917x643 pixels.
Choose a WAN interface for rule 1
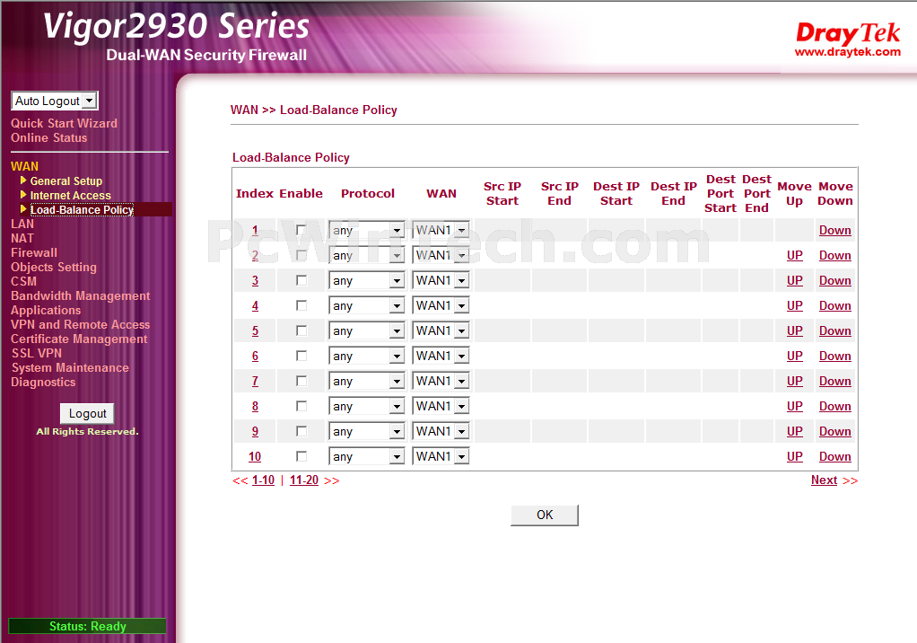(x=441, y=231)
